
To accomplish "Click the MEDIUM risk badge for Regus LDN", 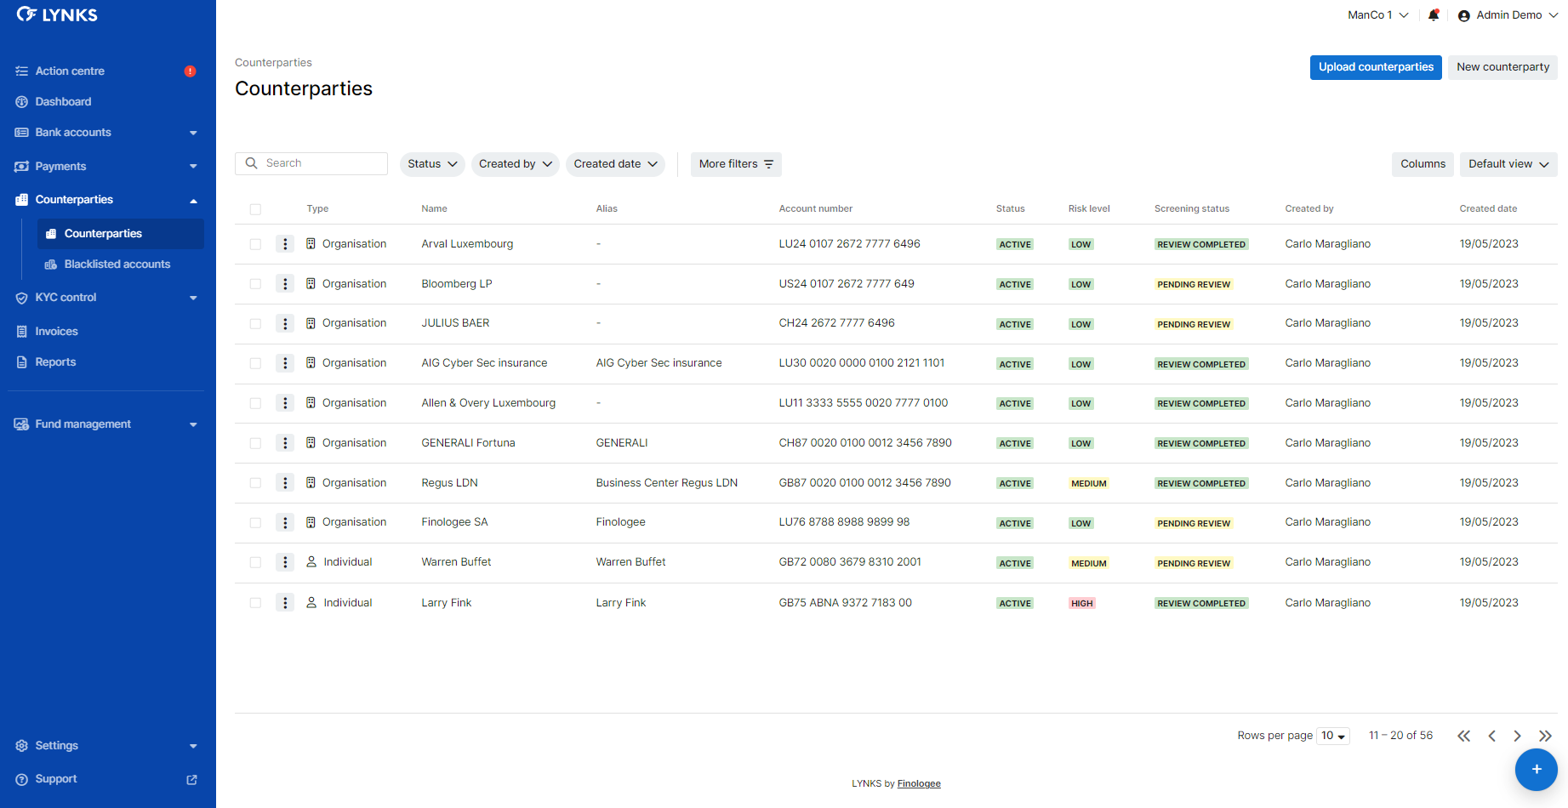I will click(x=1089, y=484).
